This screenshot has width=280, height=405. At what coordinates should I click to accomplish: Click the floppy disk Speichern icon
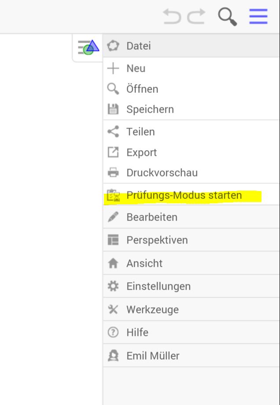click(x=114, y=109)
